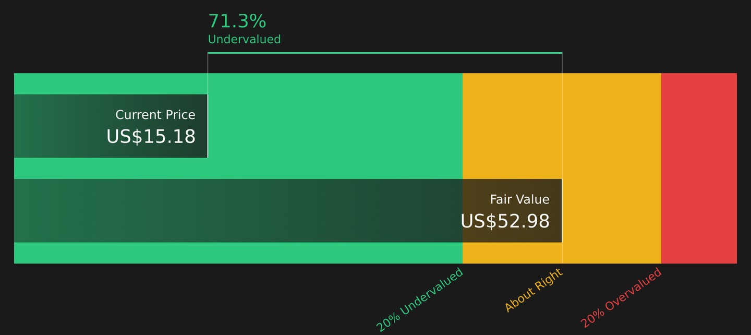This screenshot has height=335, width=751.
Task: Click the bright green area right of Current Price bar
Action: pyautogui.click(x=335, y=126)
